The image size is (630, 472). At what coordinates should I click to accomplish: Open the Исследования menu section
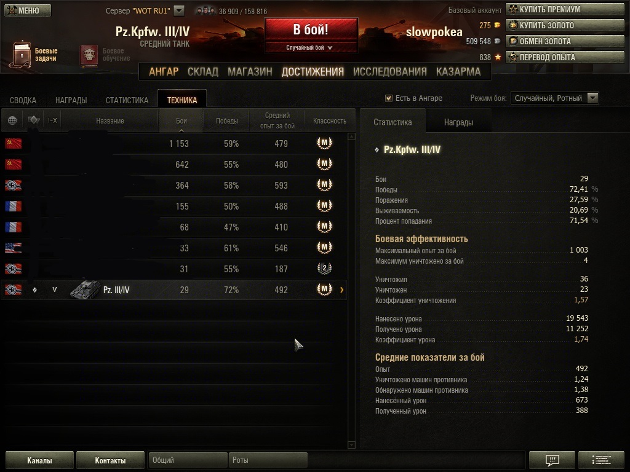pos(389,72)
